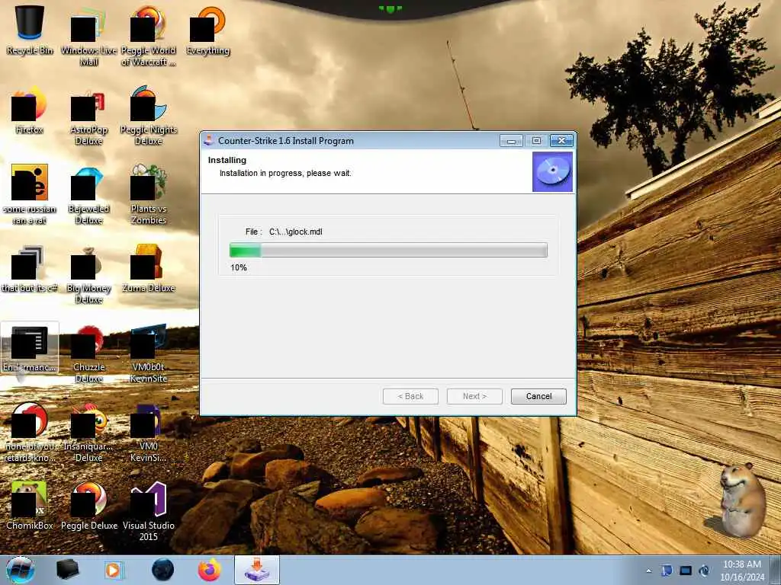This screenshot has height=585, width=781.
Task: Click the glock.mdl file path text
Action: tap(295, 232)
